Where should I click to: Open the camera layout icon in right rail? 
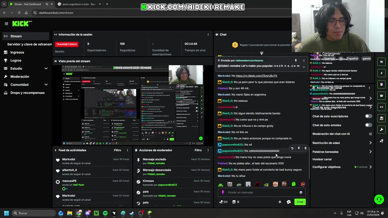[381, 118]
